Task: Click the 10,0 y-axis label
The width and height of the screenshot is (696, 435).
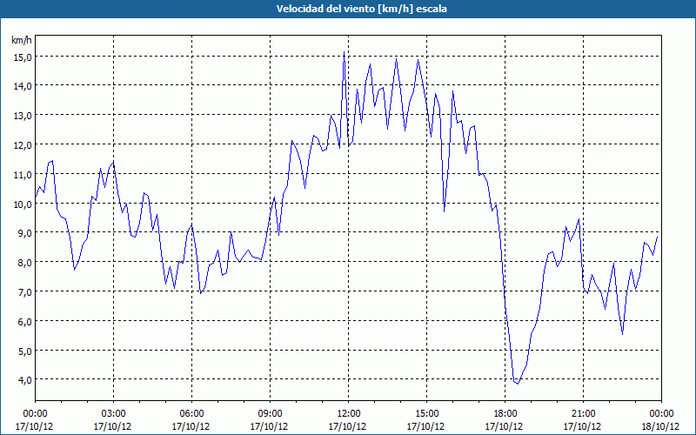Action: (21, 204)
